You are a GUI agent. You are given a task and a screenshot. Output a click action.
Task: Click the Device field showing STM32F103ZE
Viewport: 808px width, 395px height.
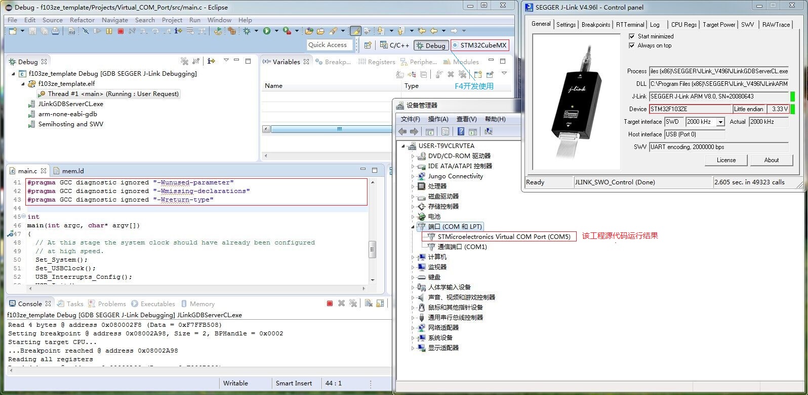coord(691,109)
